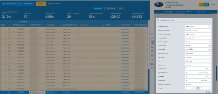This screenshot has height=94, width=218.
Task: Open the Sold/Quote Date column filter
Action: pyautogui.click(x=27, y=25)
